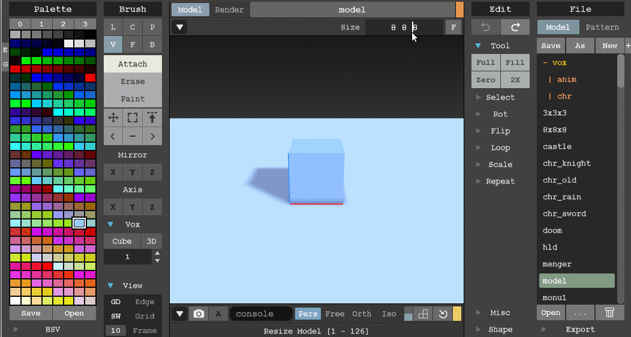Click the Size input field
Image resolution: width=631 pixels, height=337 pixels.
click(404, 28)
